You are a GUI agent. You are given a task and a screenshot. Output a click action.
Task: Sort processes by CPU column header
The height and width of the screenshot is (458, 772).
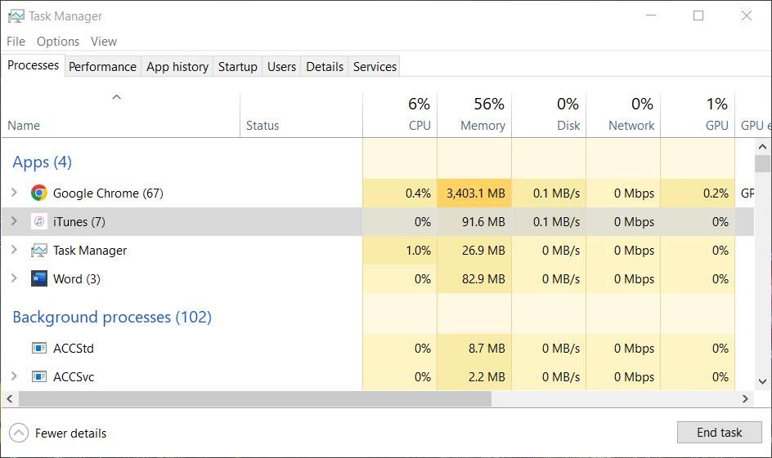click(420, 126)
